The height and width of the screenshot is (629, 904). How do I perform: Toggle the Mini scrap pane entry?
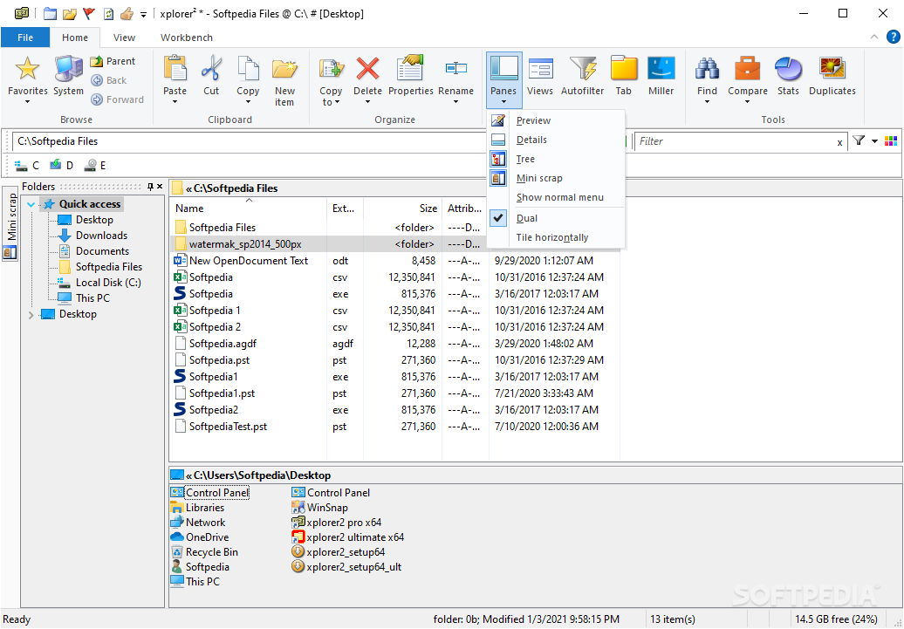point(539,178)
